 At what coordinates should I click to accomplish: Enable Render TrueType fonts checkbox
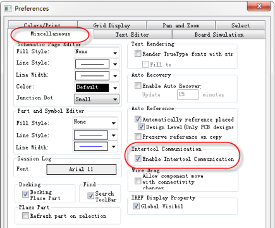click(138, 54)
